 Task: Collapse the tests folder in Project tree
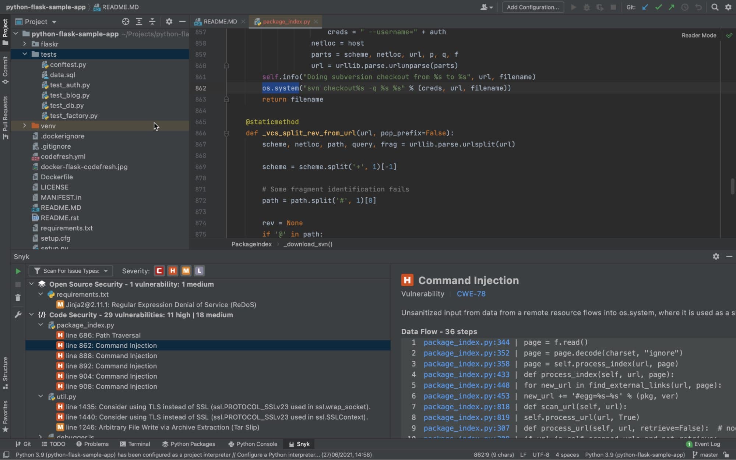pyautogui.click(x=25, y=54)
